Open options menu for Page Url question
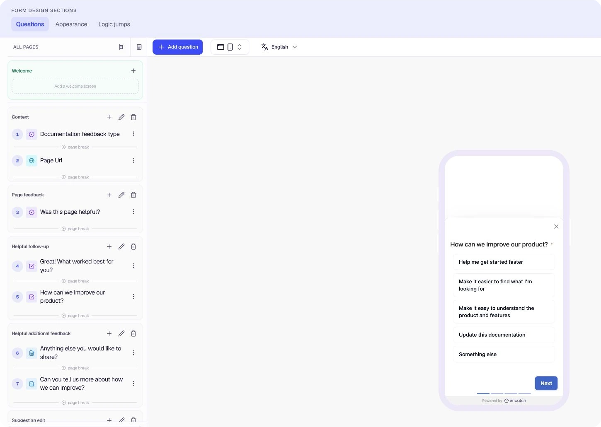601x427 pixels. pos(133,161)
